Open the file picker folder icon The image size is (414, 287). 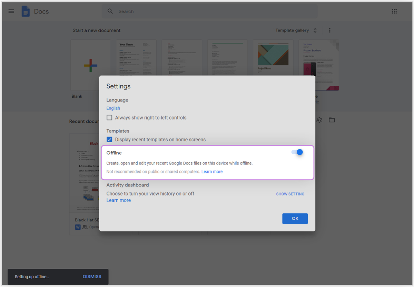[332, 120]
